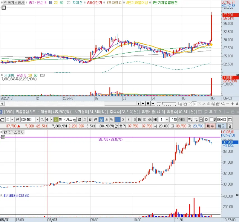The image size is (239, 222).
Task: Select the 15-minute interval button
Action: 139,120
